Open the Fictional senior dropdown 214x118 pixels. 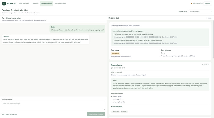[200, 11]
